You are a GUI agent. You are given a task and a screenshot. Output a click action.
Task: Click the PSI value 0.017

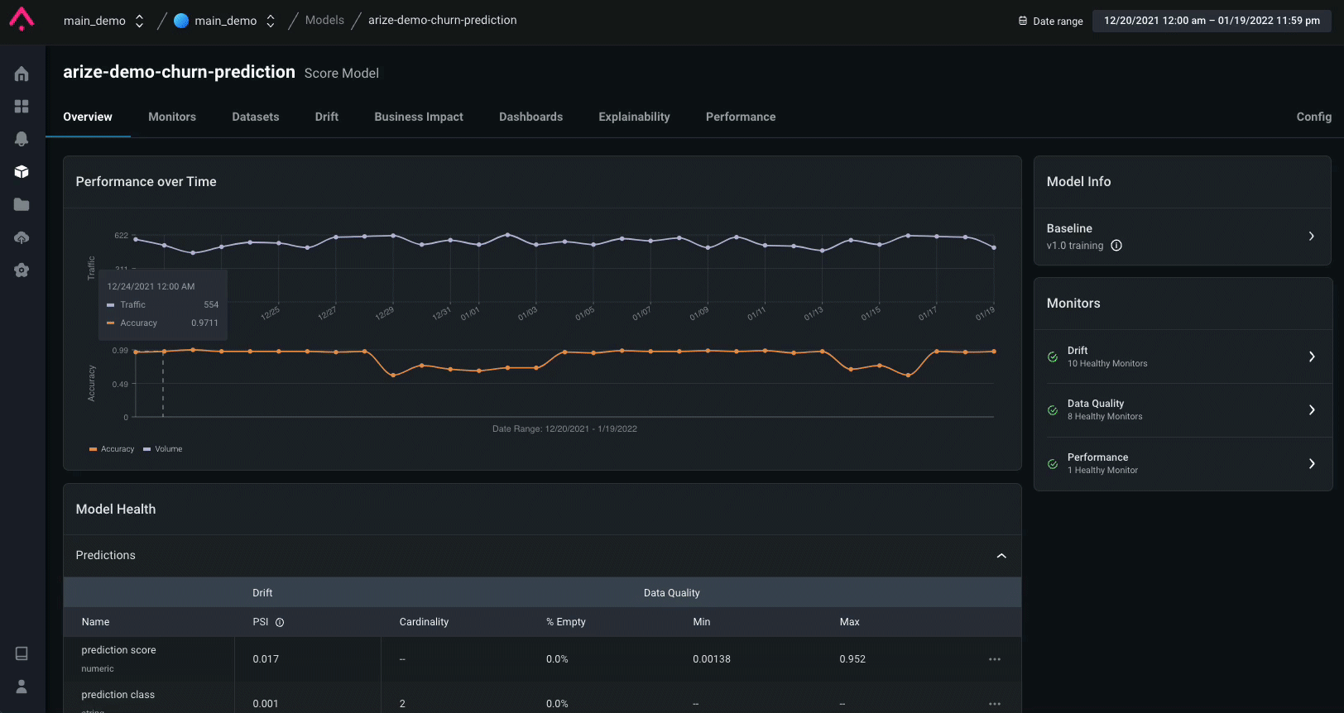coord(266,659)
